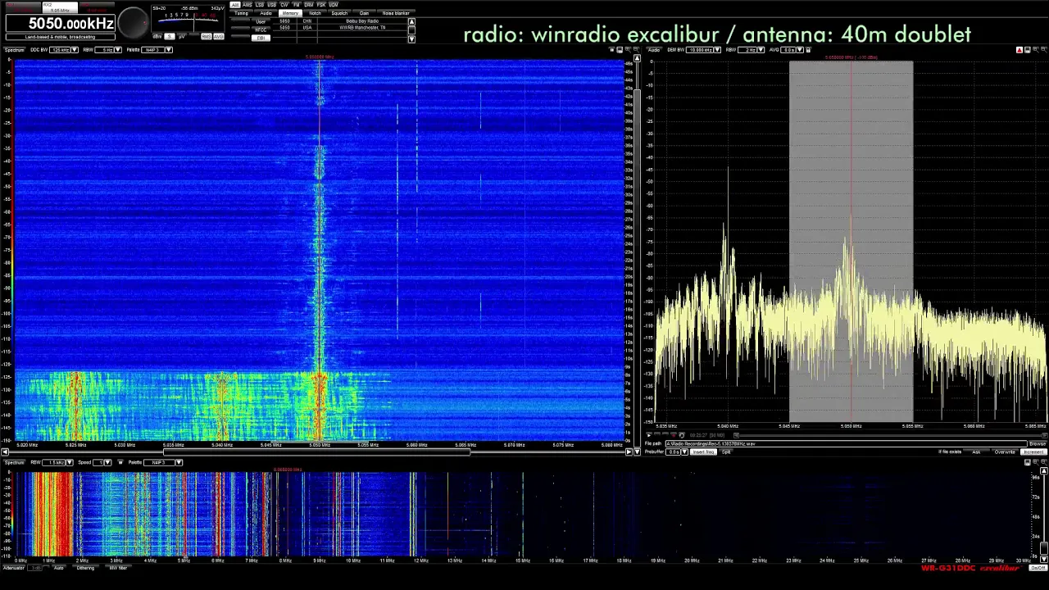Click the DDC Spectrum view button
The image size is (1049, 590).
15,50
